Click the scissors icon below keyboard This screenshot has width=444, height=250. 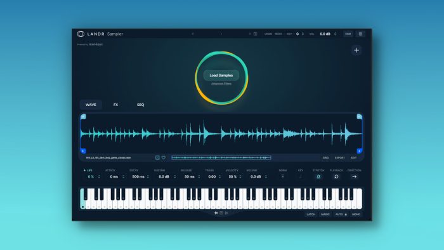point(226,213)
